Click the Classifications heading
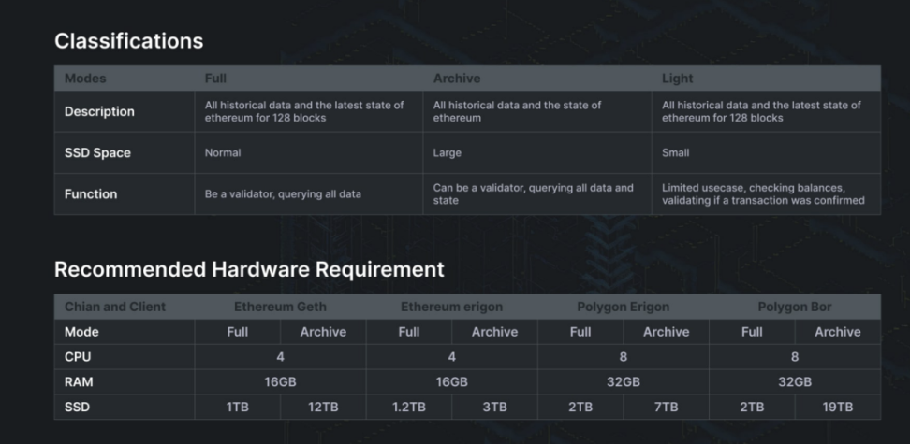This screenshot has height=444, width=910. point(129,41)
